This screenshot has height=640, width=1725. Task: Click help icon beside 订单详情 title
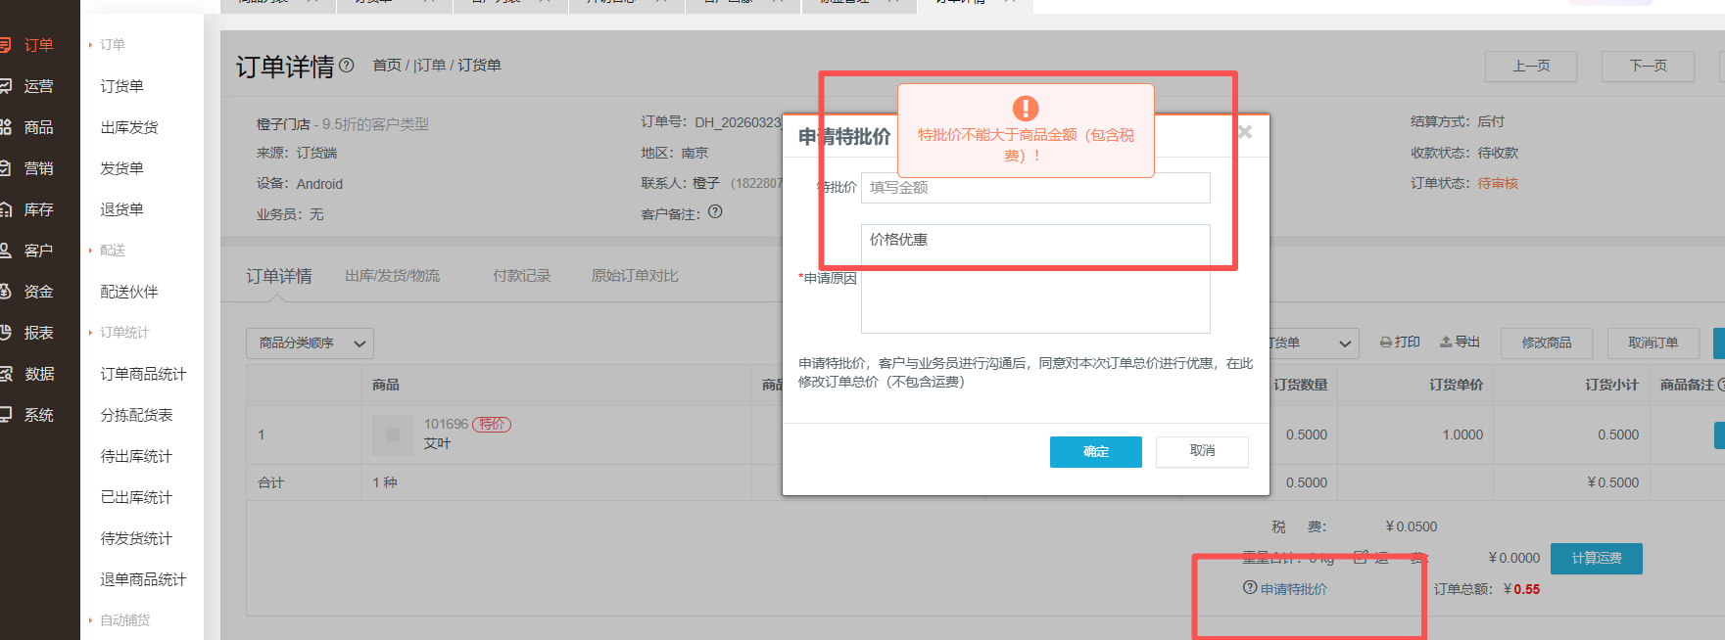click(x=347, y=66)
